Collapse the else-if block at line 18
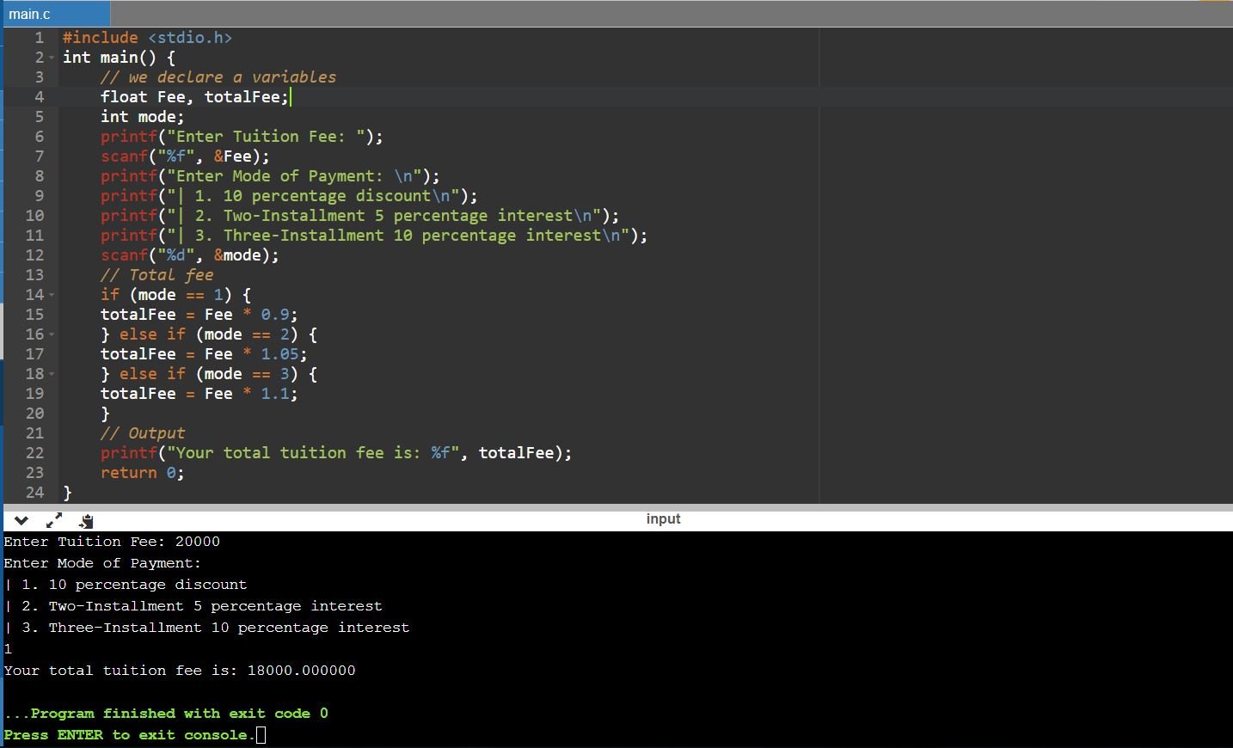This screenshot has width=1233, height=748. 52,374
